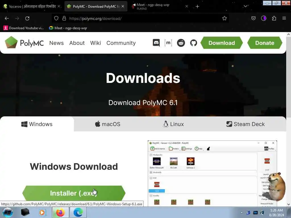
Task: Select the Windows download tab
Action: coord(37,124)
